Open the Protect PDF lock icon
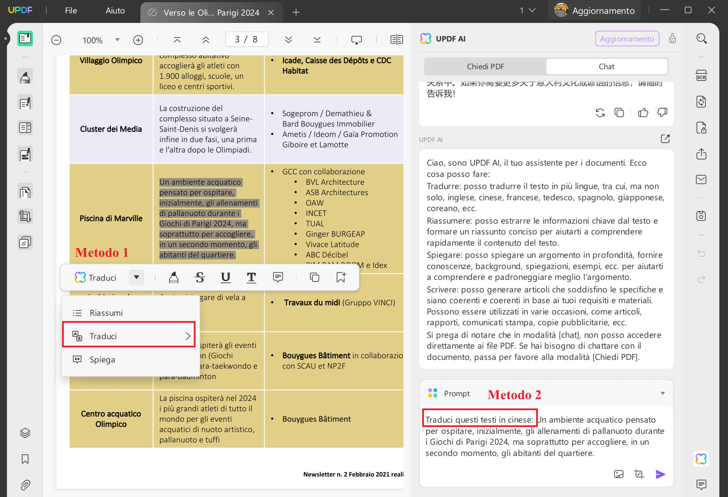The height and width of the screenshot is (497, 728). click(x=702, y=128)
